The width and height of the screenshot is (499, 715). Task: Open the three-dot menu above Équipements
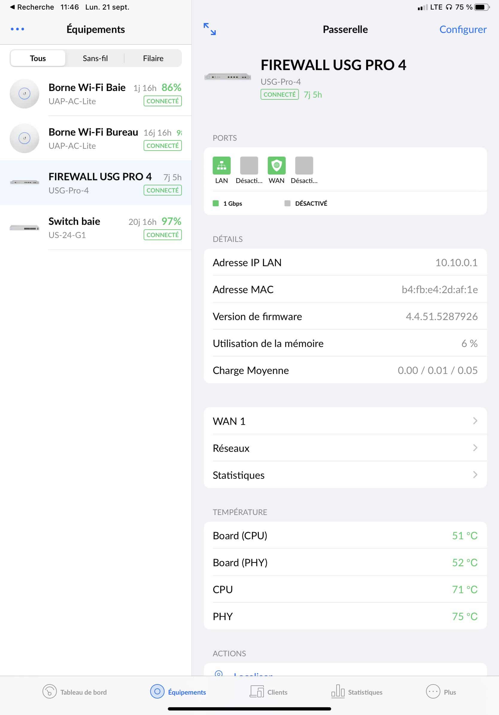(17, 29)
